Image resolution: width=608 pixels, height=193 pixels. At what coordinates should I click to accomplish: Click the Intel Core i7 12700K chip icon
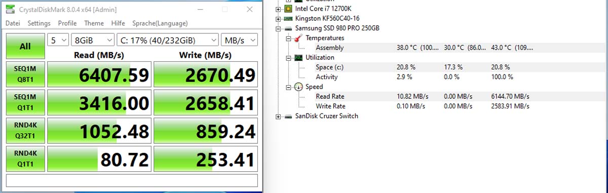click(288, 9)
